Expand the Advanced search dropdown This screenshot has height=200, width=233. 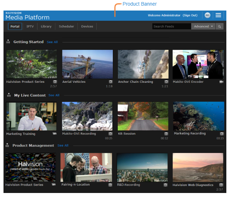[x=203, y=26]
